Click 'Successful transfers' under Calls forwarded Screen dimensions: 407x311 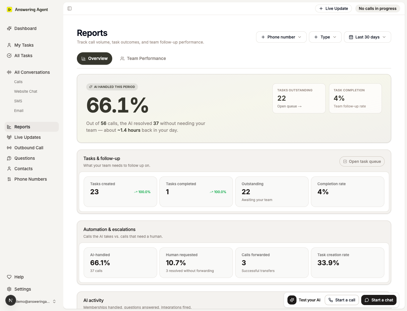point(258,271)
